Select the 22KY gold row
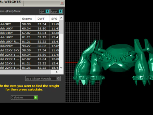The height and width of the screenshot is (115, 153). (x=29, y=46)
